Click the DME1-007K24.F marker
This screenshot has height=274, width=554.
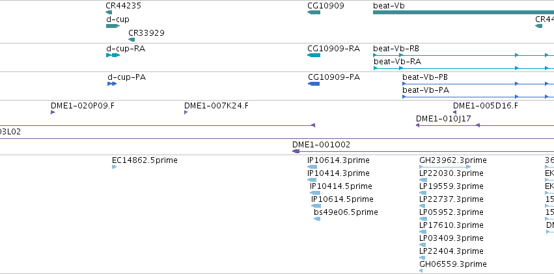[186, 112]
